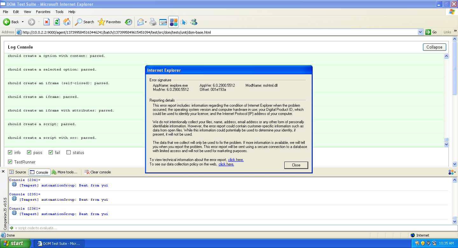The image size is (458, 248).
Task: Click the Edit page toolbar icon
Action: click(163, 22)
